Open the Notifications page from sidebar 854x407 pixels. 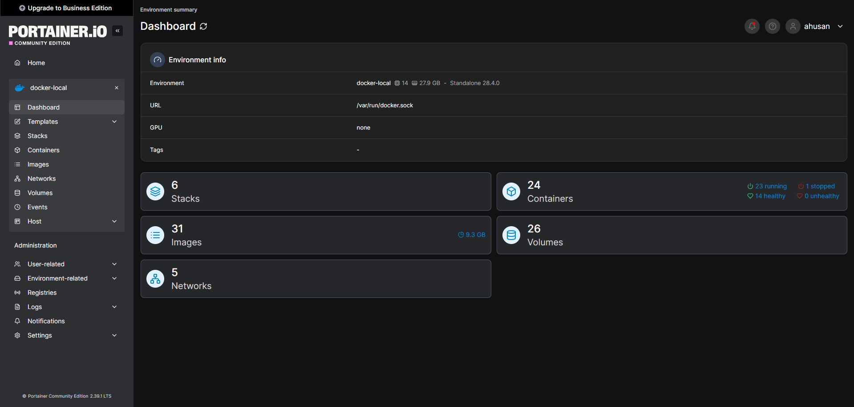45,321
